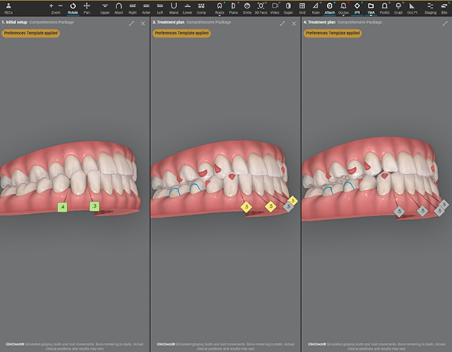Toggle the Video option
Screen dimensions: 452x352
[x=275, y=8]
